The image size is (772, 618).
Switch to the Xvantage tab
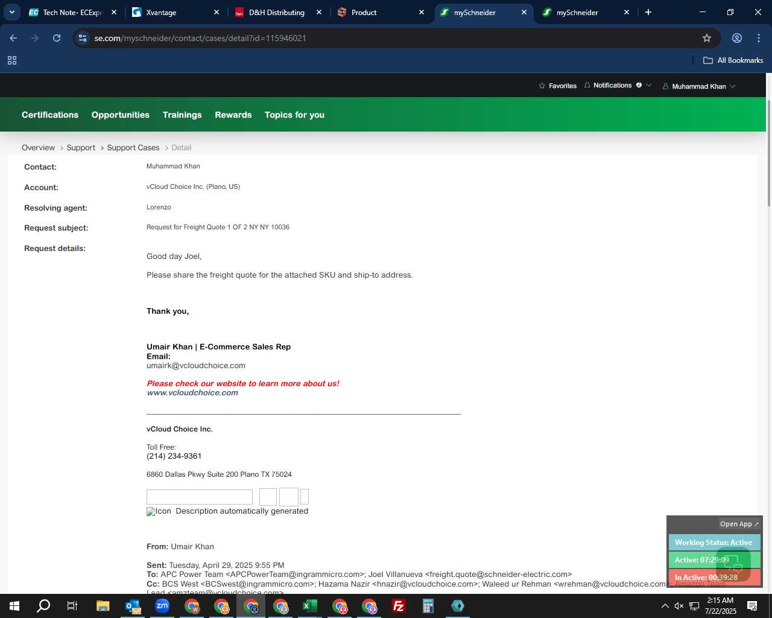[175, 12]
